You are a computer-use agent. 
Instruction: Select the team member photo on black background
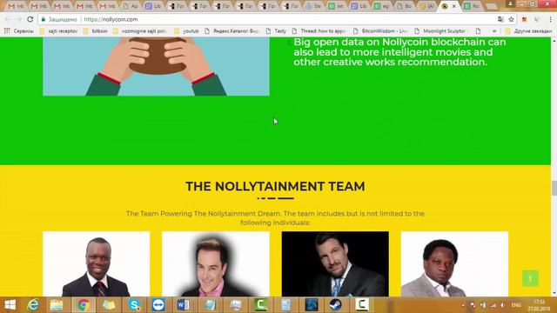[335, 263]
